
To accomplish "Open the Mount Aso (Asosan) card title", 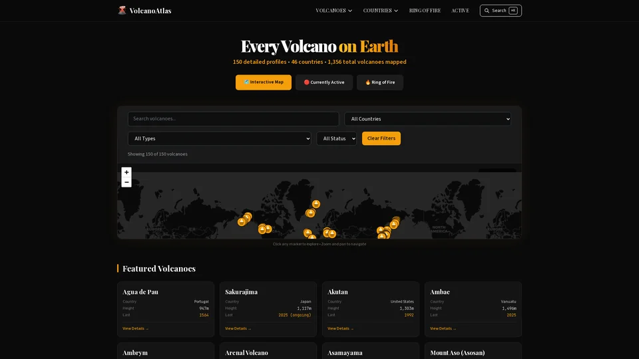I will click(x=457, y=353).
